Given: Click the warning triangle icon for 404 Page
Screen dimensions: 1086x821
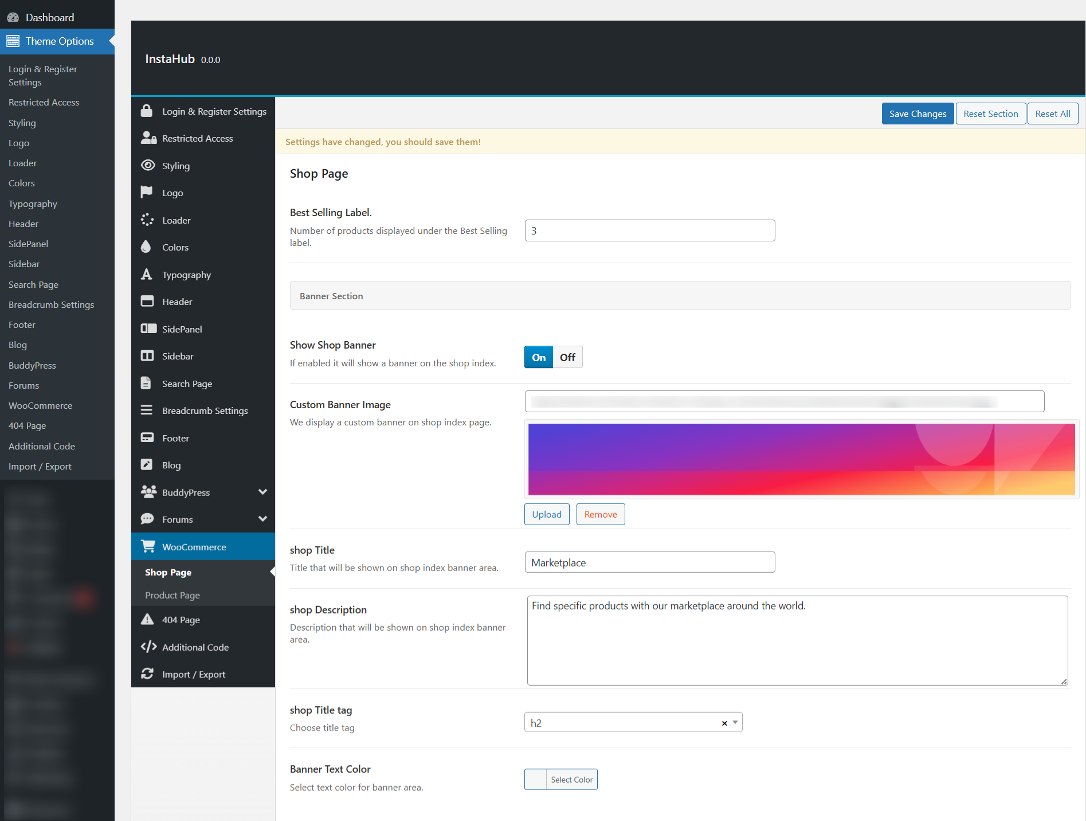Looking at the screenshot, I should pyautogui.click(x=147, y=620).
